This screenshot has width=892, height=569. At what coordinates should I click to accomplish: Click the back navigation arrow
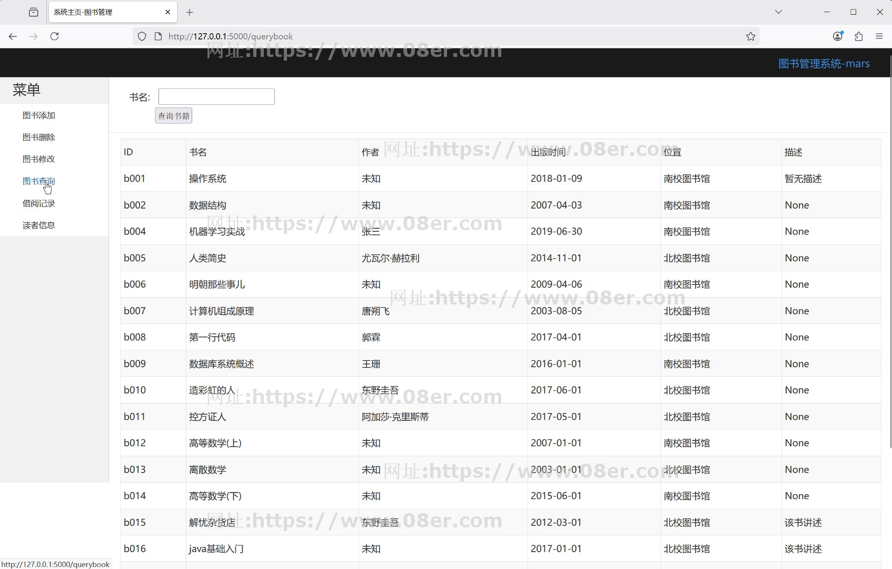click(13, 36)
